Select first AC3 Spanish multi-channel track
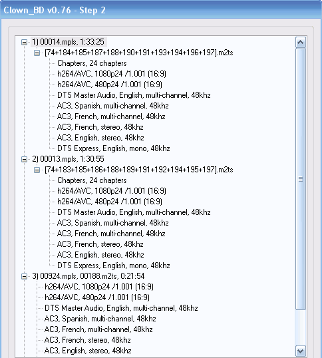 point(112,106)
